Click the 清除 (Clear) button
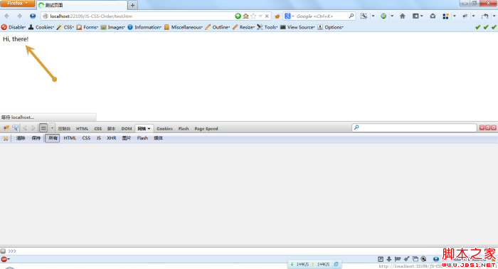 coord(21,138)
